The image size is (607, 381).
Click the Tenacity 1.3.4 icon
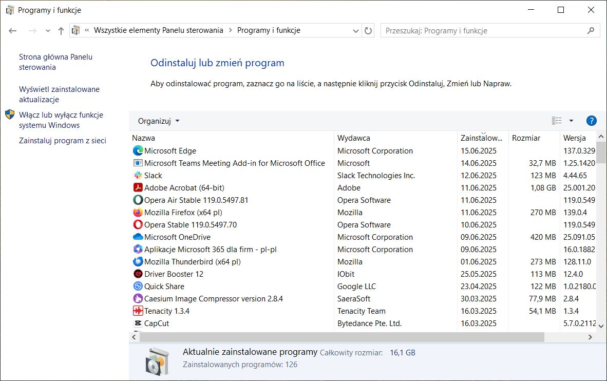tap(138, 311)
